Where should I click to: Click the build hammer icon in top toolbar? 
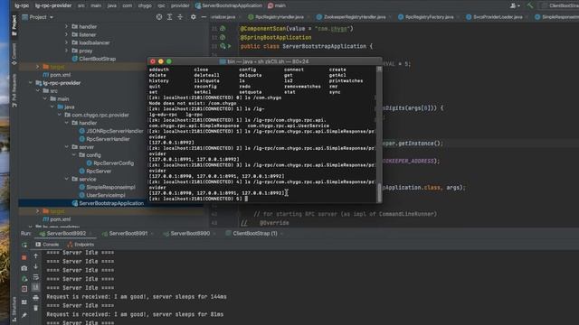(x=530, y=5)
